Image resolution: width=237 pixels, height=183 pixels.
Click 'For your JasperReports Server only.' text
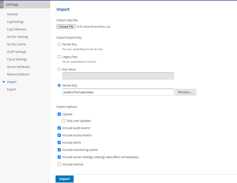point(83,49)
